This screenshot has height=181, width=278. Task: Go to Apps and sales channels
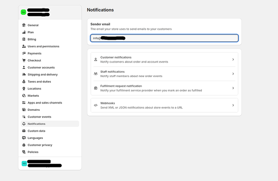[45, 103]
